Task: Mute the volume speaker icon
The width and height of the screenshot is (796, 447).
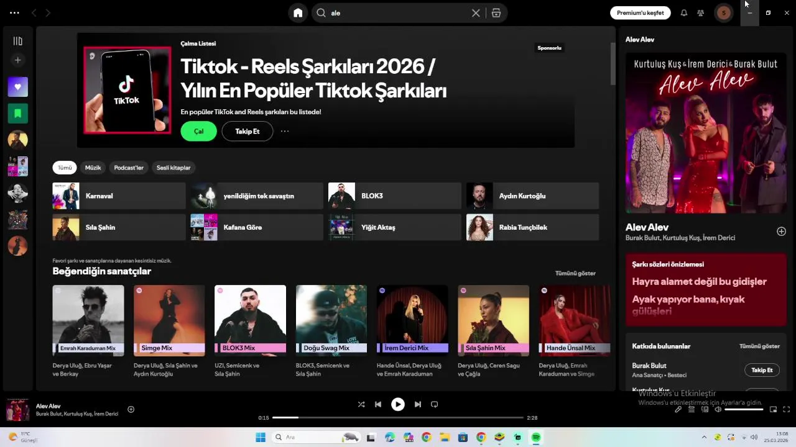Action: (x=718, y=409)
